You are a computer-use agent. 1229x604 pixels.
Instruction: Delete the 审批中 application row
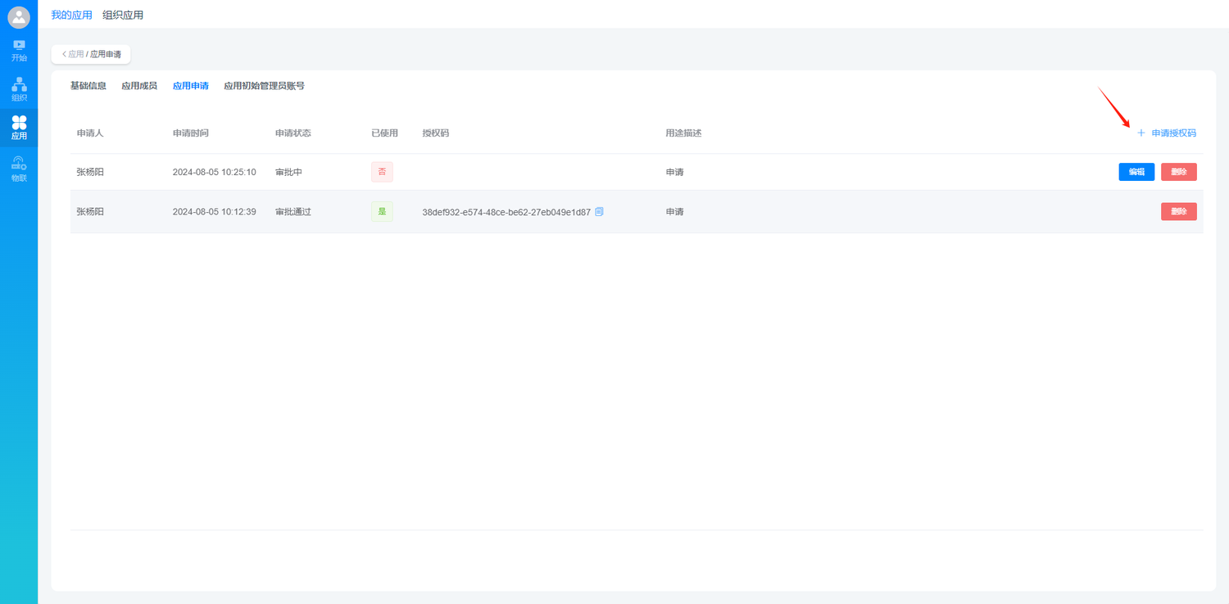1178,172
